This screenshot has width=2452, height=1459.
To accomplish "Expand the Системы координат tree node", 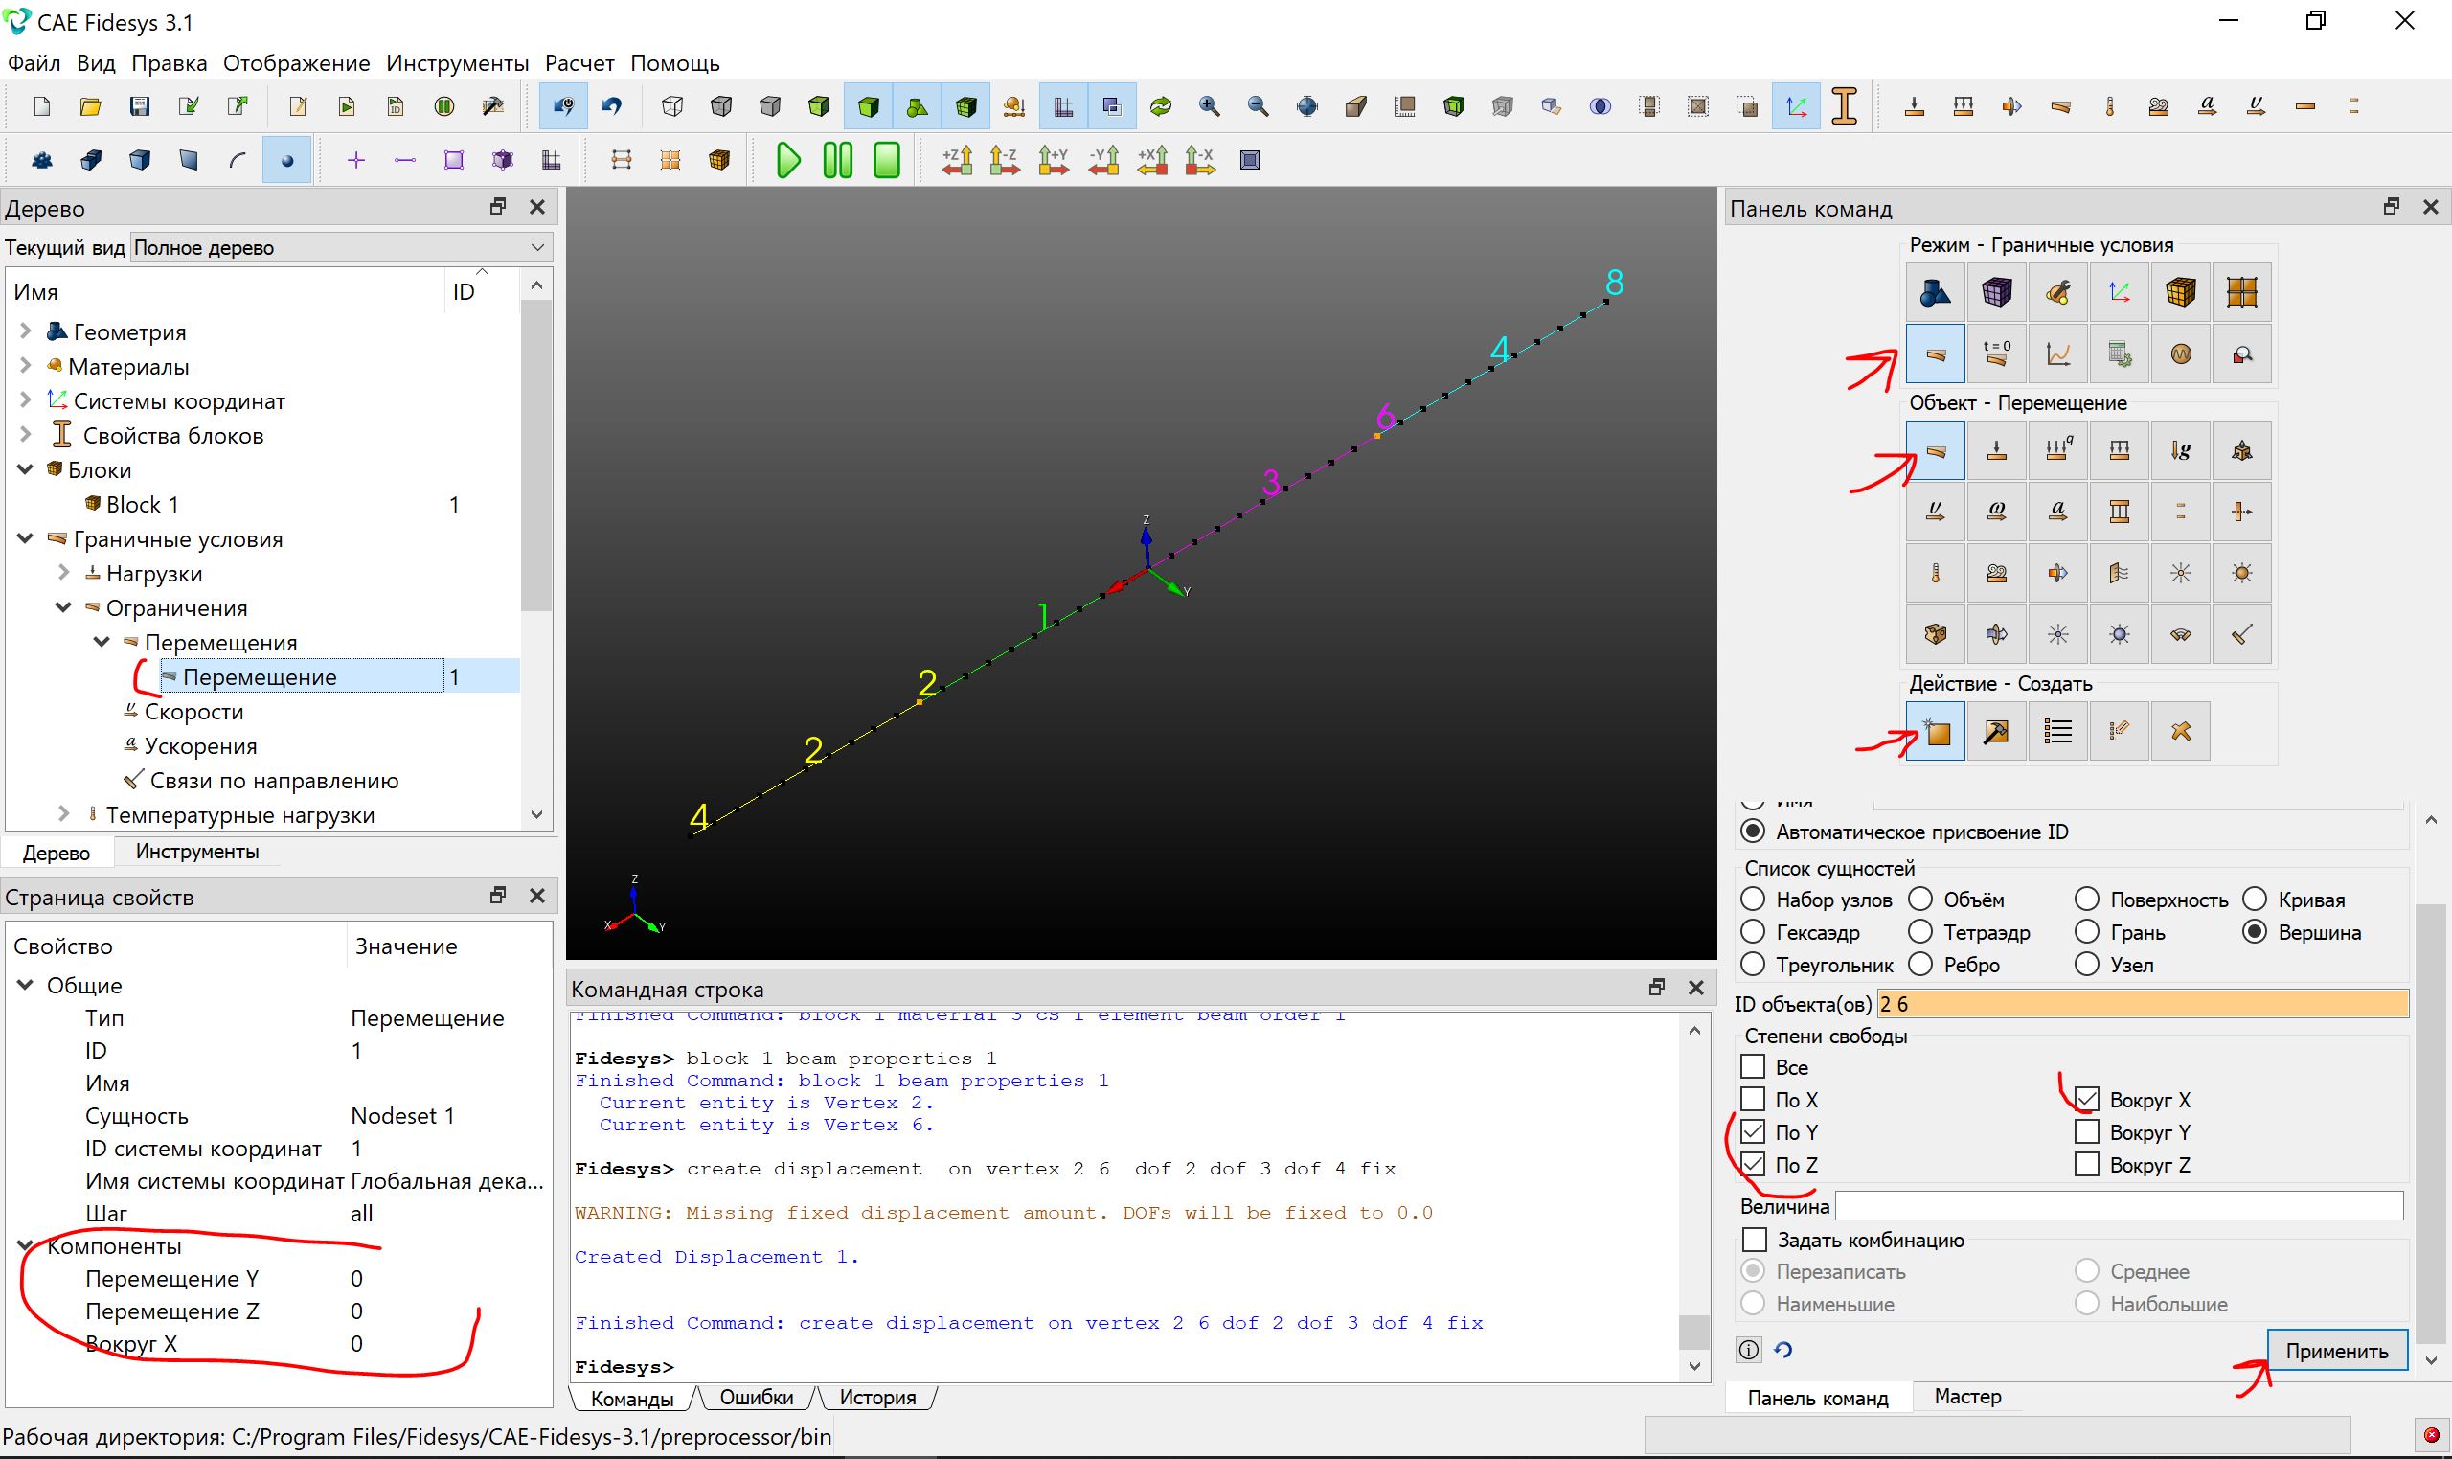I will pos(27,401).
